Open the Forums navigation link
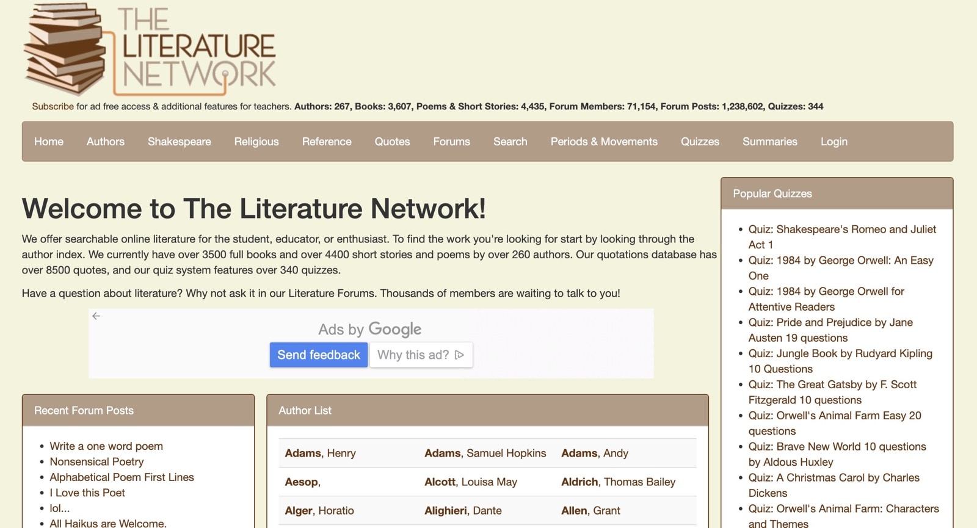The height and width of the screenshot is (528, 977). (x=451, y=142)
